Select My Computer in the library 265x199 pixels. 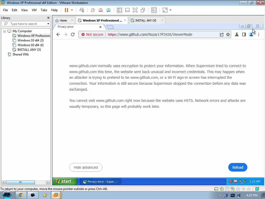pos(22,31)
